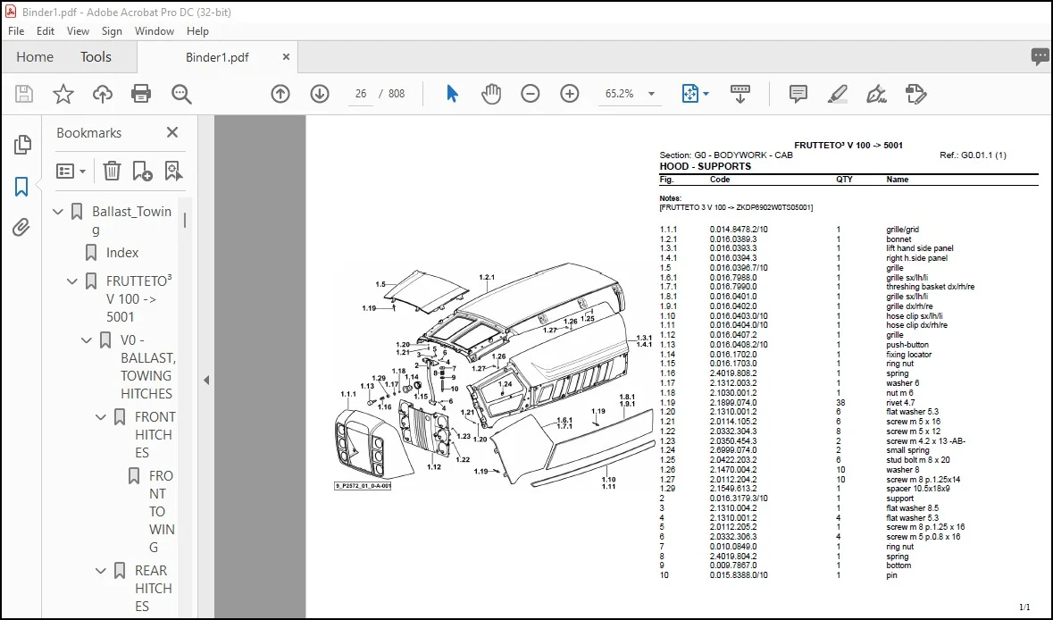Go to the previous page with the up arrow
Viewport: 1053px width, 620px height.
click(x=280, y=94)
